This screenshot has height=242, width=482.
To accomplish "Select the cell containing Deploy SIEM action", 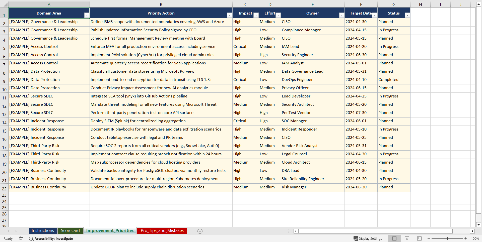I will click(161, 121).
